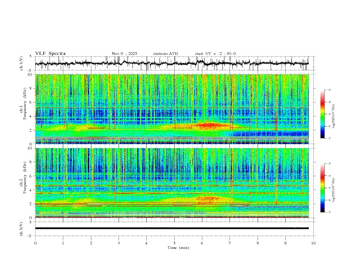The width and height of the screenshot is (353, 273).
Task: Click the 'ch.1(V)' axis label
Action: tap(21, 63)
